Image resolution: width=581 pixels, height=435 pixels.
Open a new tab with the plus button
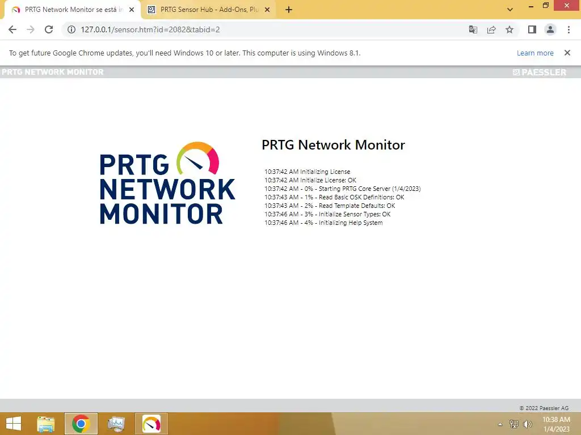[289, 10]
